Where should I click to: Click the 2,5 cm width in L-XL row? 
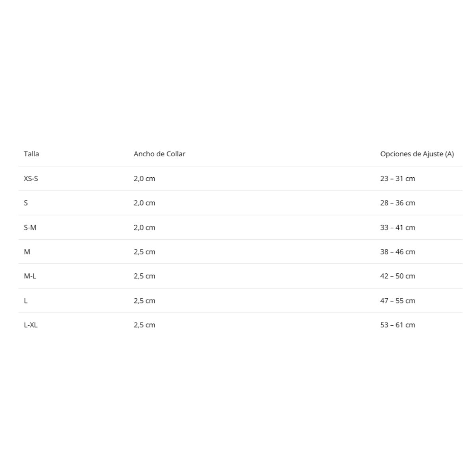click(144, 325)
